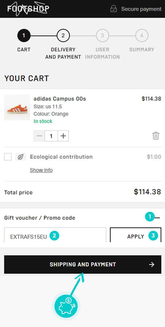Decrease quantity with the minus button
This screenshot has width=165, height=327.
tap(39, 136)
